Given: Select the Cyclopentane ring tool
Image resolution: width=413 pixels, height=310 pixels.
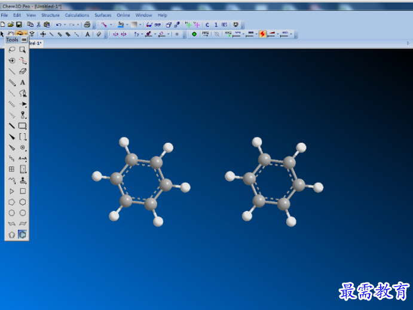Looking at the screenshot, I should [x=11, y=202].
